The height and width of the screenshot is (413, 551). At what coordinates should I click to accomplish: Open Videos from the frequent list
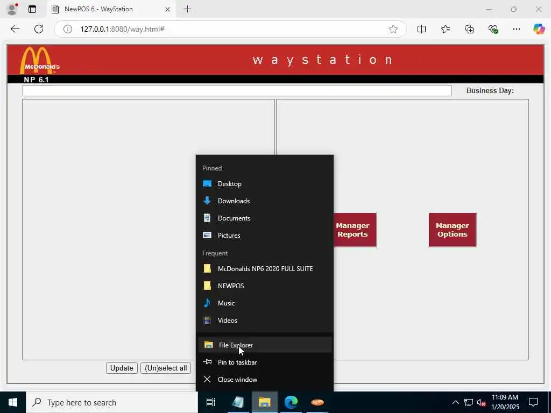[265, 321]
